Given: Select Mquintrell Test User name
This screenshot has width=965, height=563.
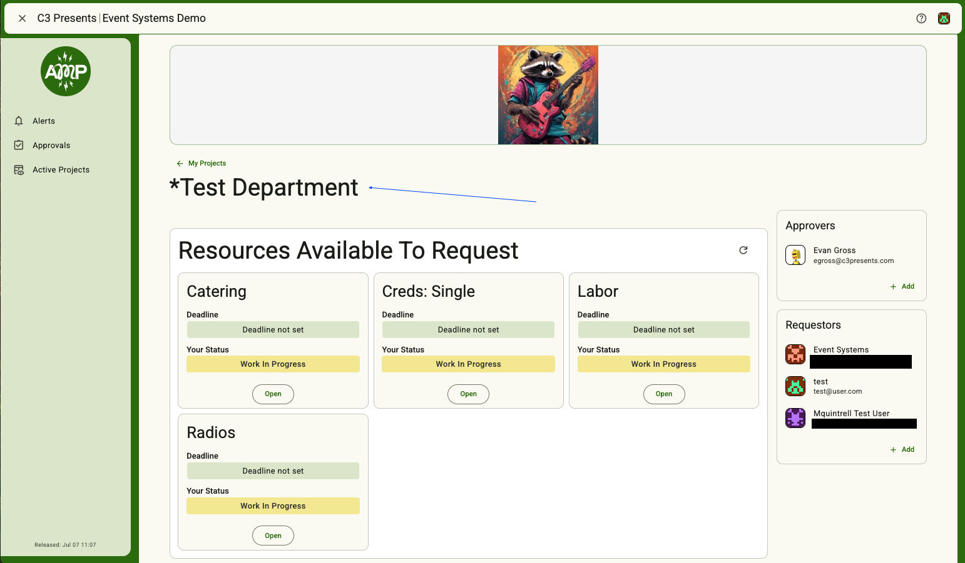Looking at the screenshot, I should pos(851,413).
